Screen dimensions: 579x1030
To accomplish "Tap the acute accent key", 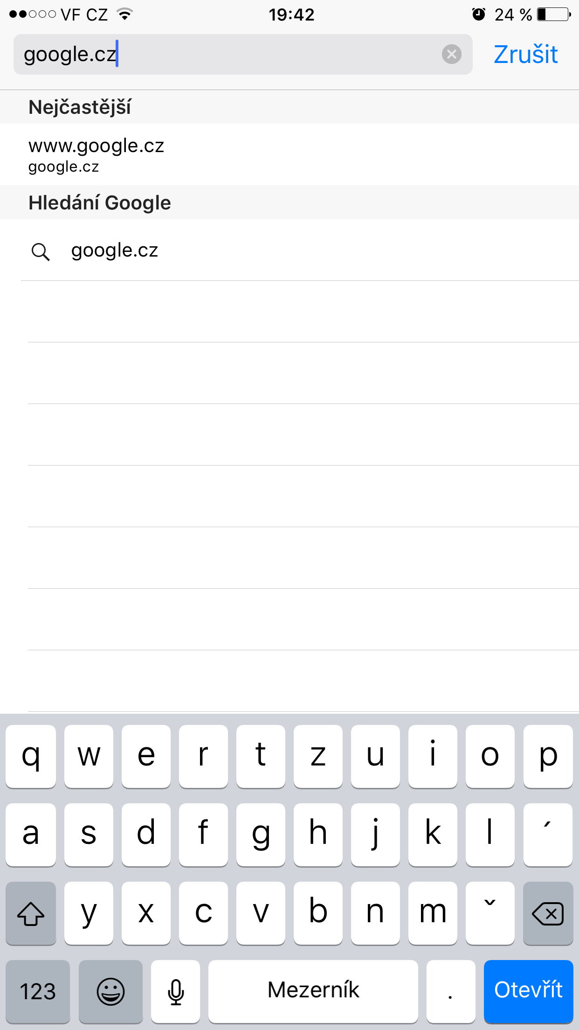I will (x=548, y=834).
